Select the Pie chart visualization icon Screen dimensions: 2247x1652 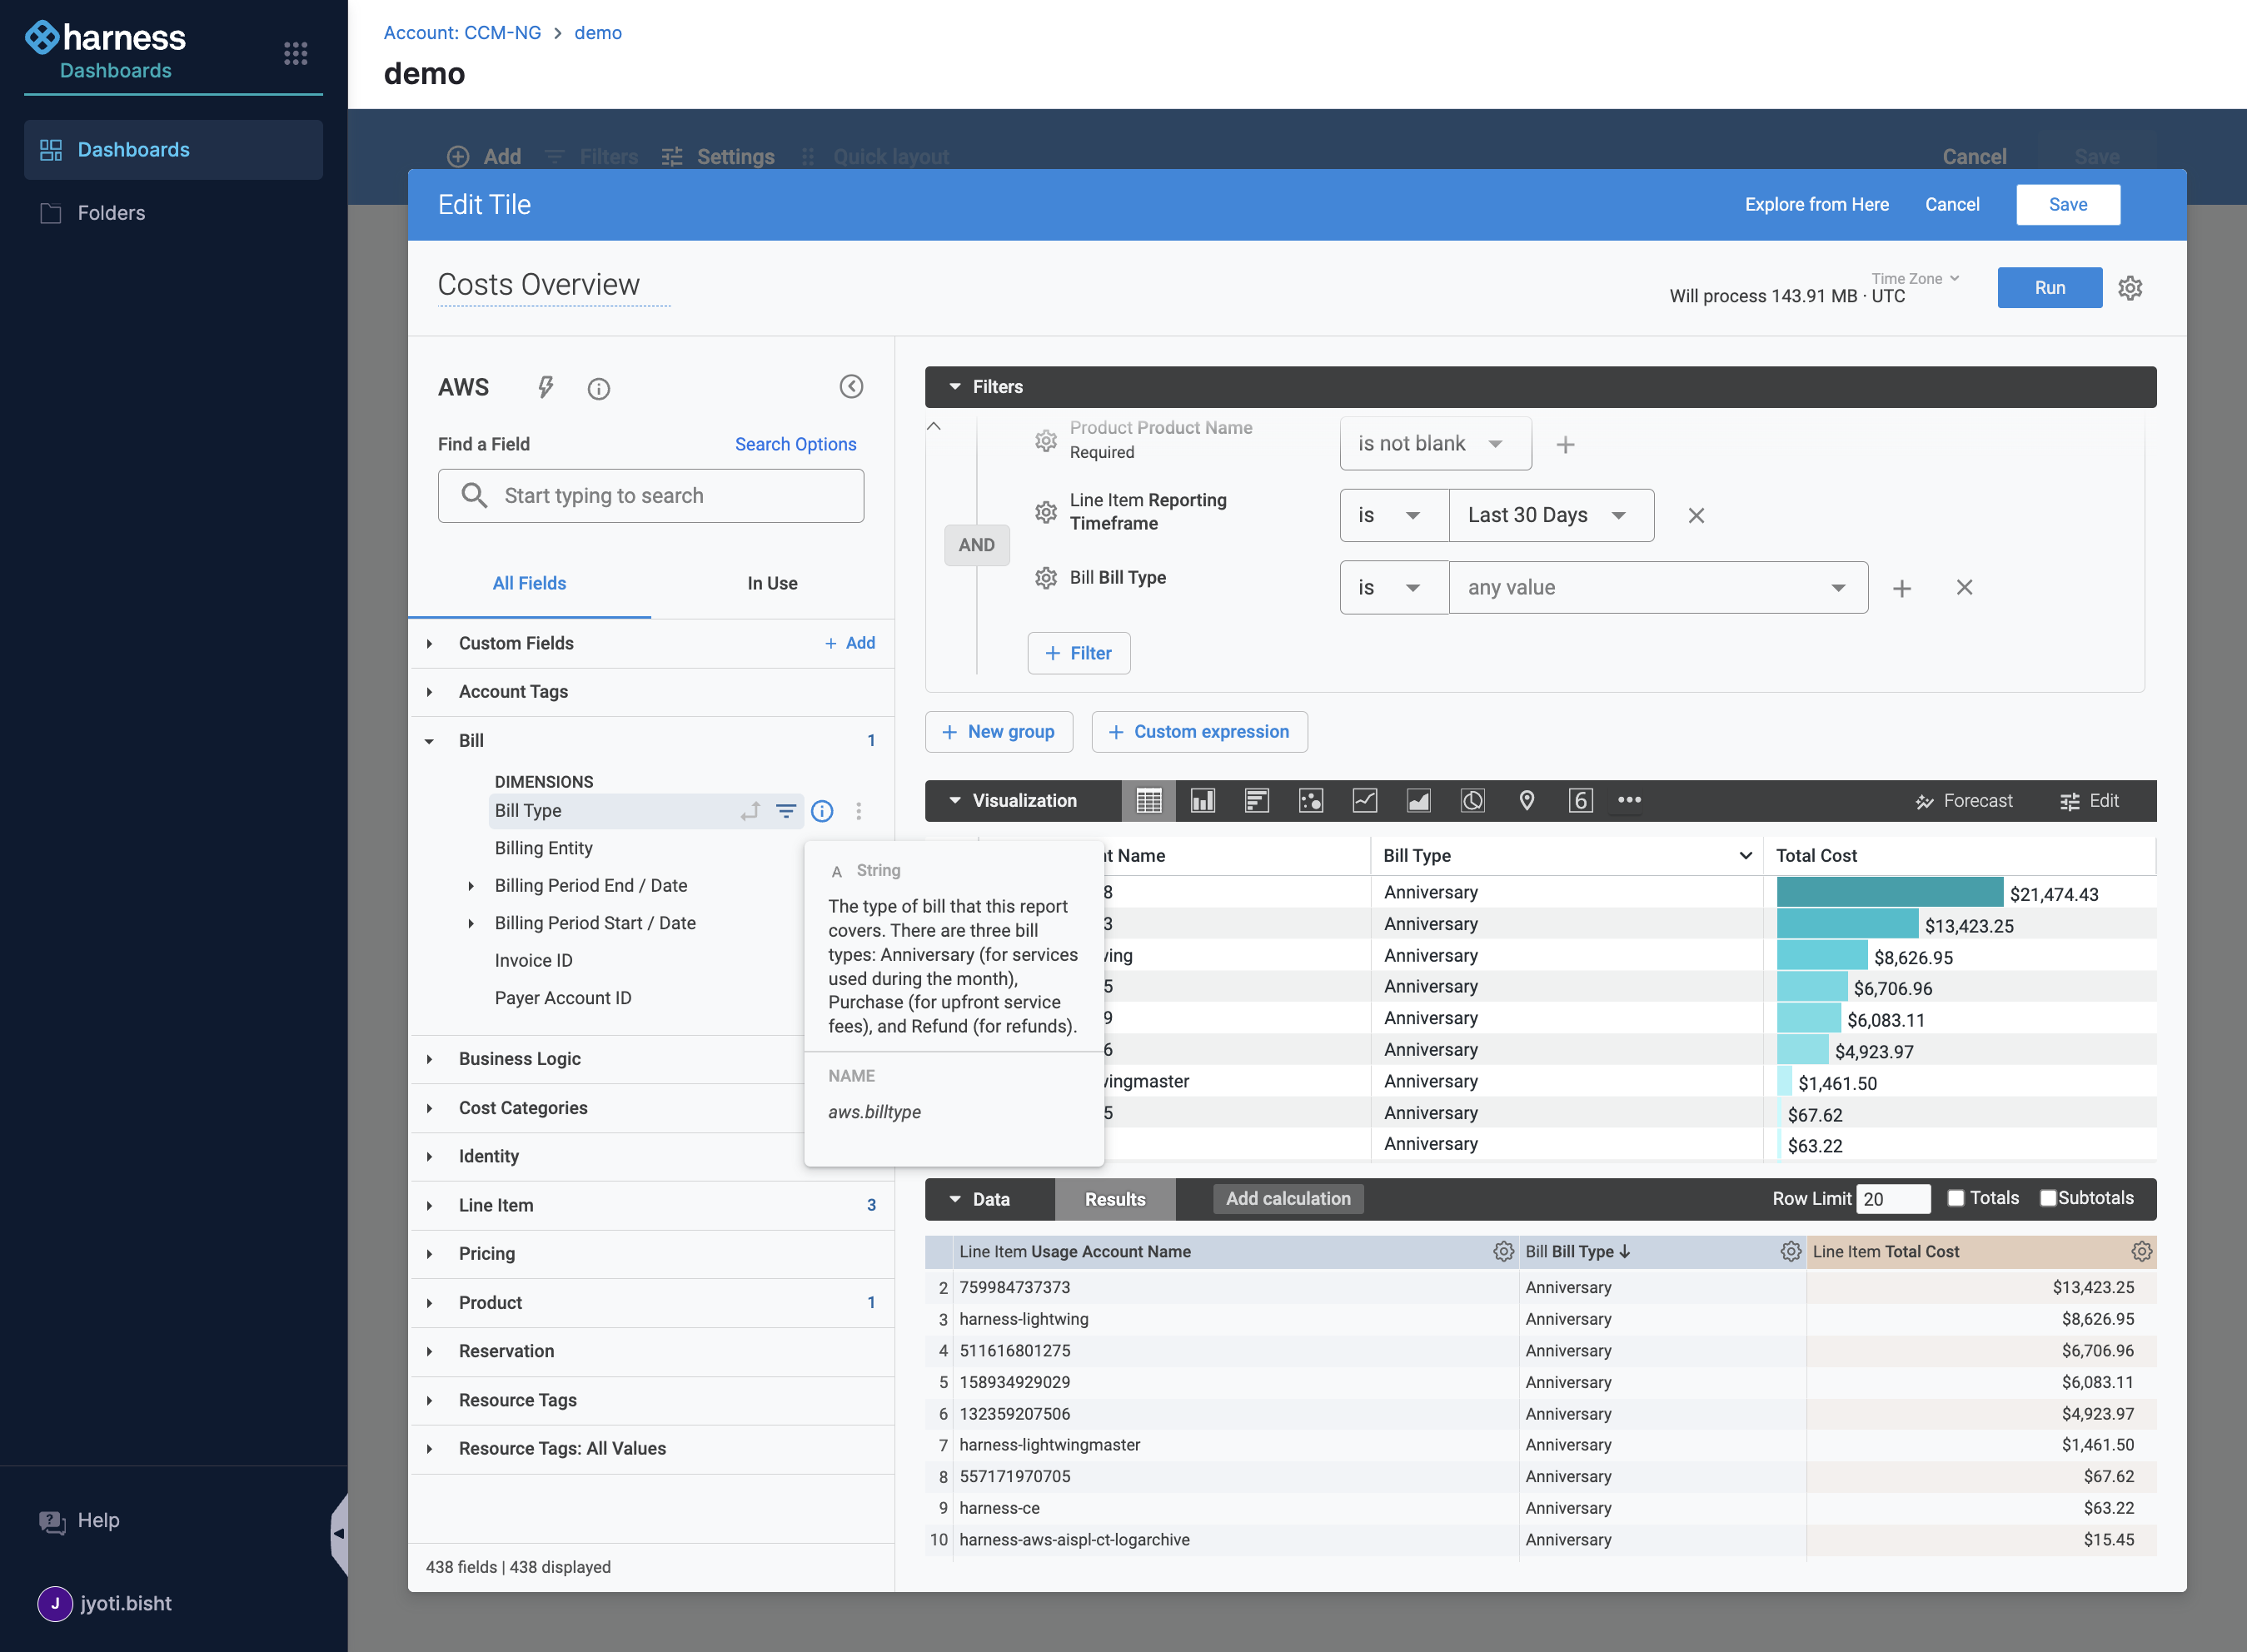tap(1473, 801)
